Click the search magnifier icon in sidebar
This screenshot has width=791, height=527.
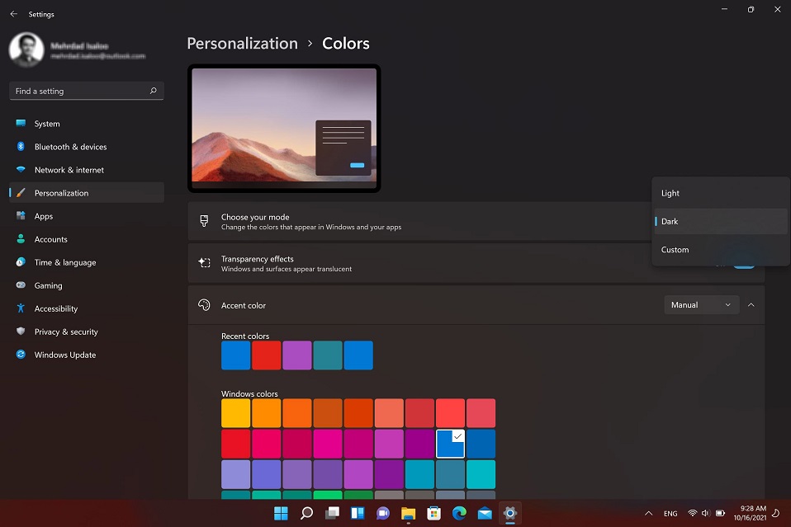tap(153, 92)
